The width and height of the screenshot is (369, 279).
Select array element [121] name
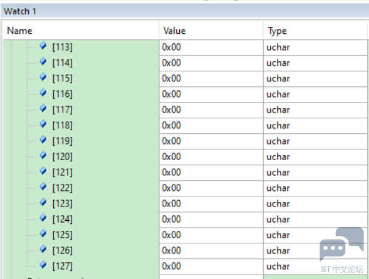coord(63,172)
